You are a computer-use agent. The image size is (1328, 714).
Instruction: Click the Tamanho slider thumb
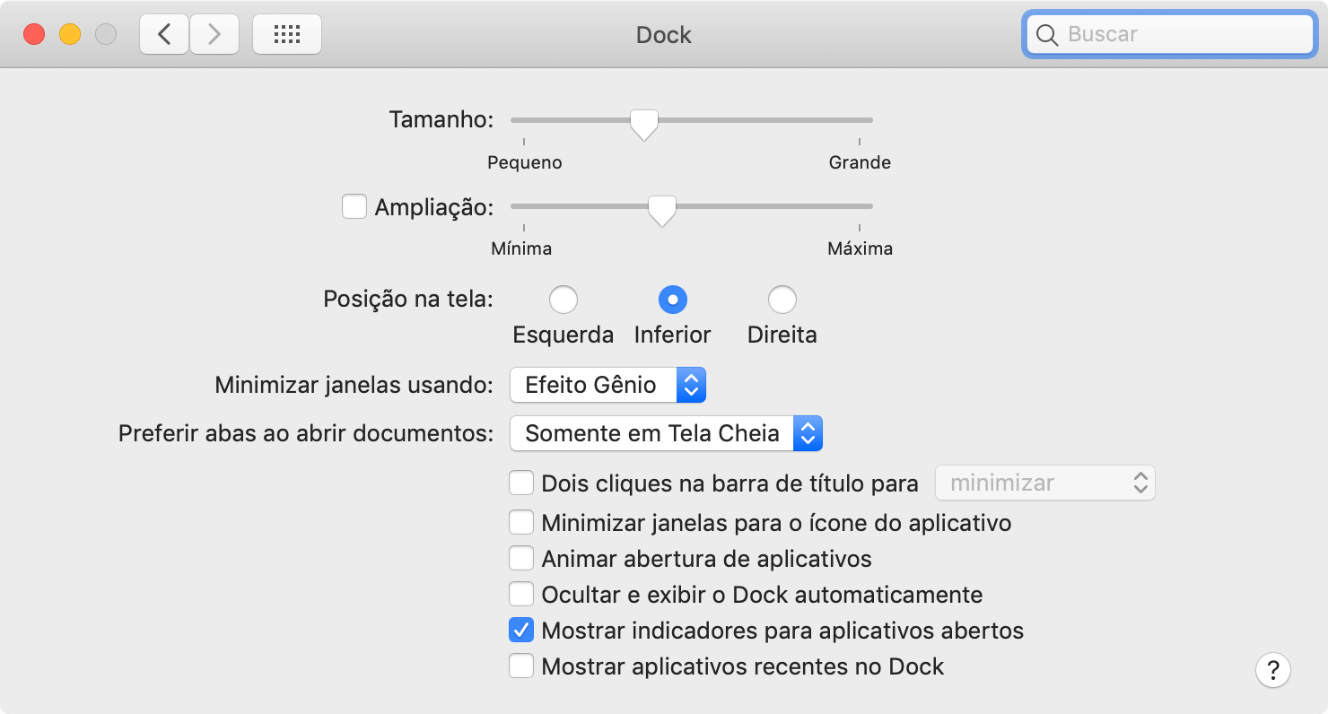(x=643, y=125)
